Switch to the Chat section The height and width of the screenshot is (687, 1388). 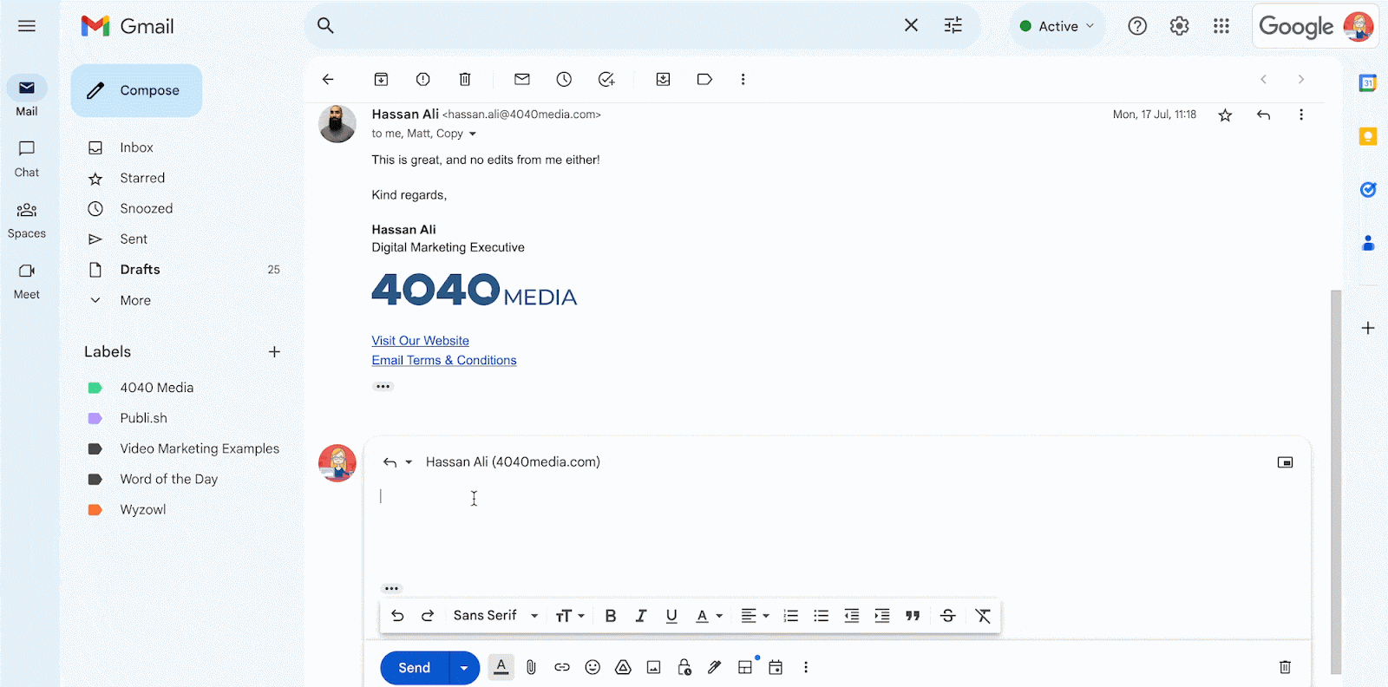27,158
